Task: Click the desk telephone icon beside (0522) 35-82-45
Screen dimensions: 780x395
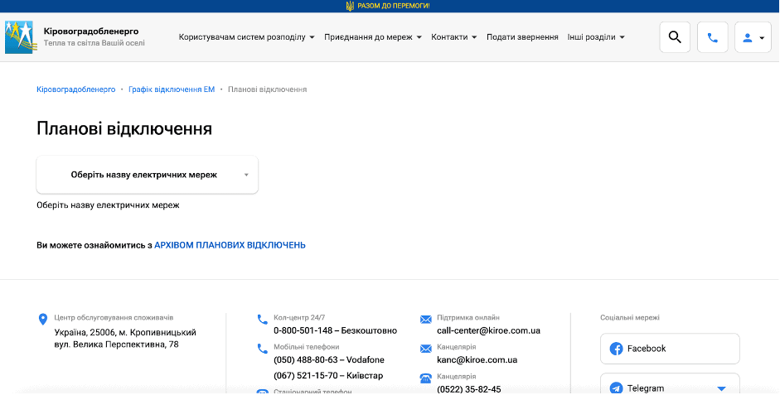Action: pyautogui.click(x=426, y=378)
